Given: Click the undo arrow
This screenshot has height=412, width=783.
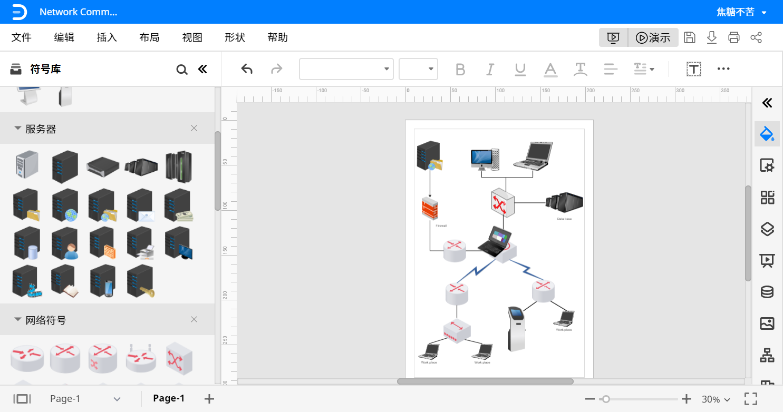Looking at the screenshot, I should tap(247, 69).
